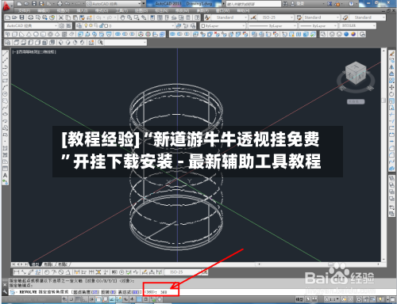Click 表达式(EX) command line option
397x304 pixels.
(x=129, y=292)
